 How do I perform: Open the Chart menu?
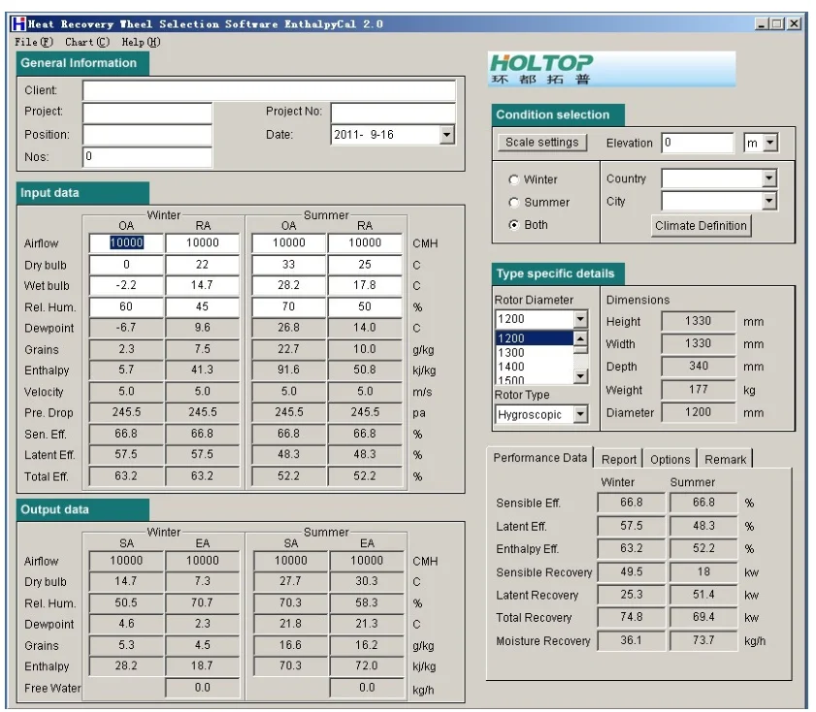pos(87,42)
